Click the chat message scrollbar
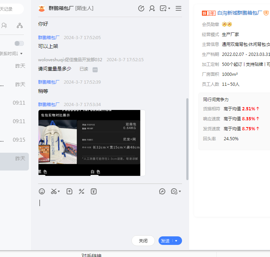The width and height of the screenshot is (270, 257). click(187, 139)
